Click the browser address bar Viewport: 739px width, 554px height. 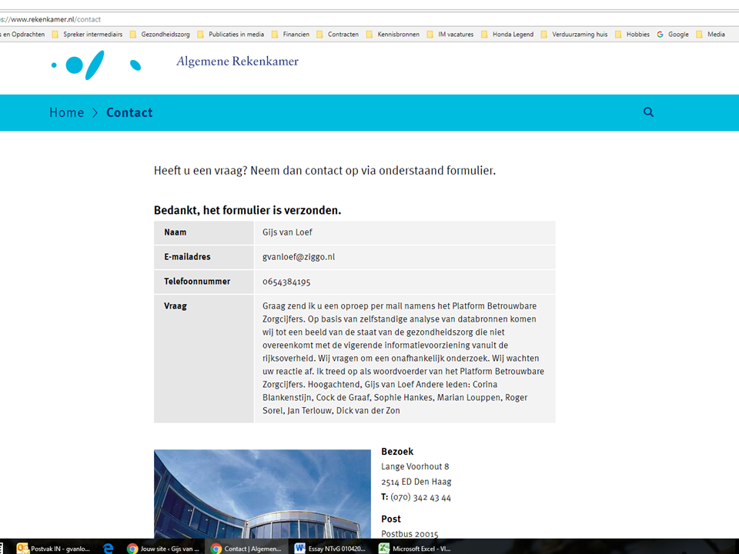click(308, 18)
